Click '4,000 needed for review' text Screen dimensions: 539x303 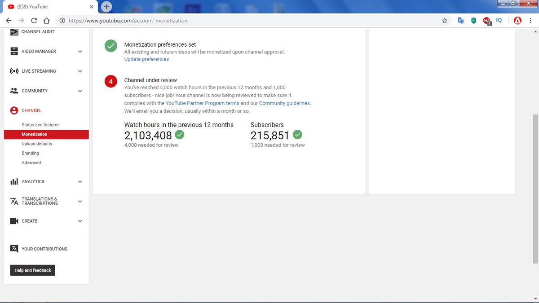click(x=151, y=145)
